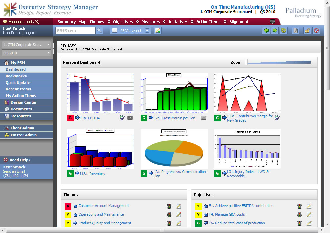
Task: Select Dashboard in the sidebar
Action: coord(26,69)
